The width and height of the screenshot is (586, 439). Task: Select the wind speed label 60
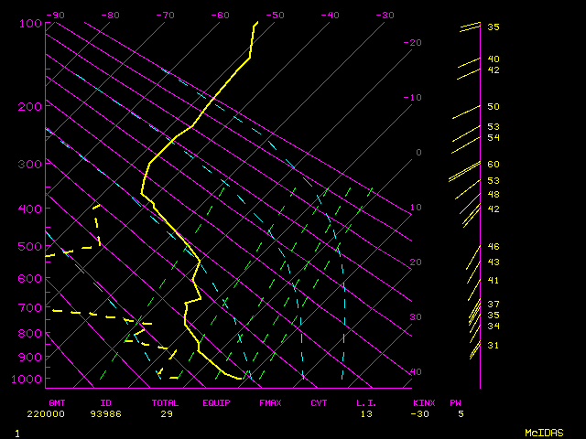pyautogui.click(x=493, y=165)
